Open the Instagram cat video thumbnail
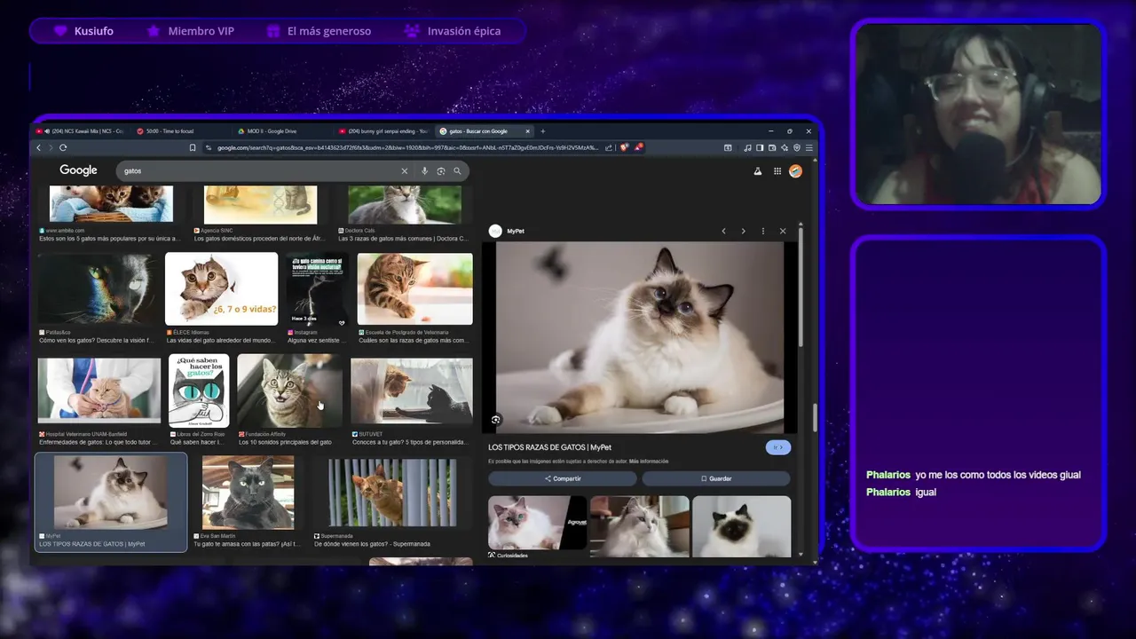 pos(316,288)
